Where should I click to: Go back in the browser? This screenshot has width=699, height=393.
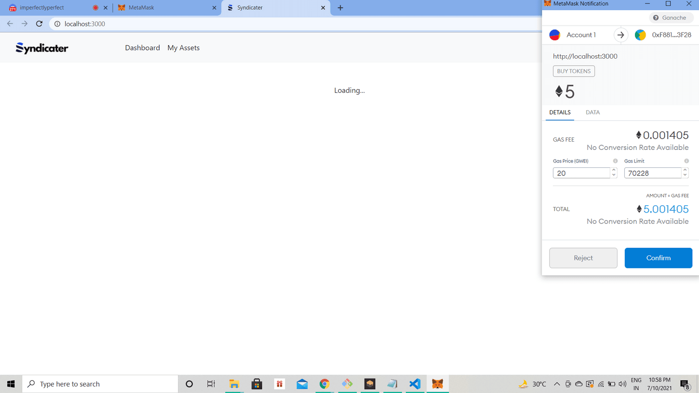10,24
